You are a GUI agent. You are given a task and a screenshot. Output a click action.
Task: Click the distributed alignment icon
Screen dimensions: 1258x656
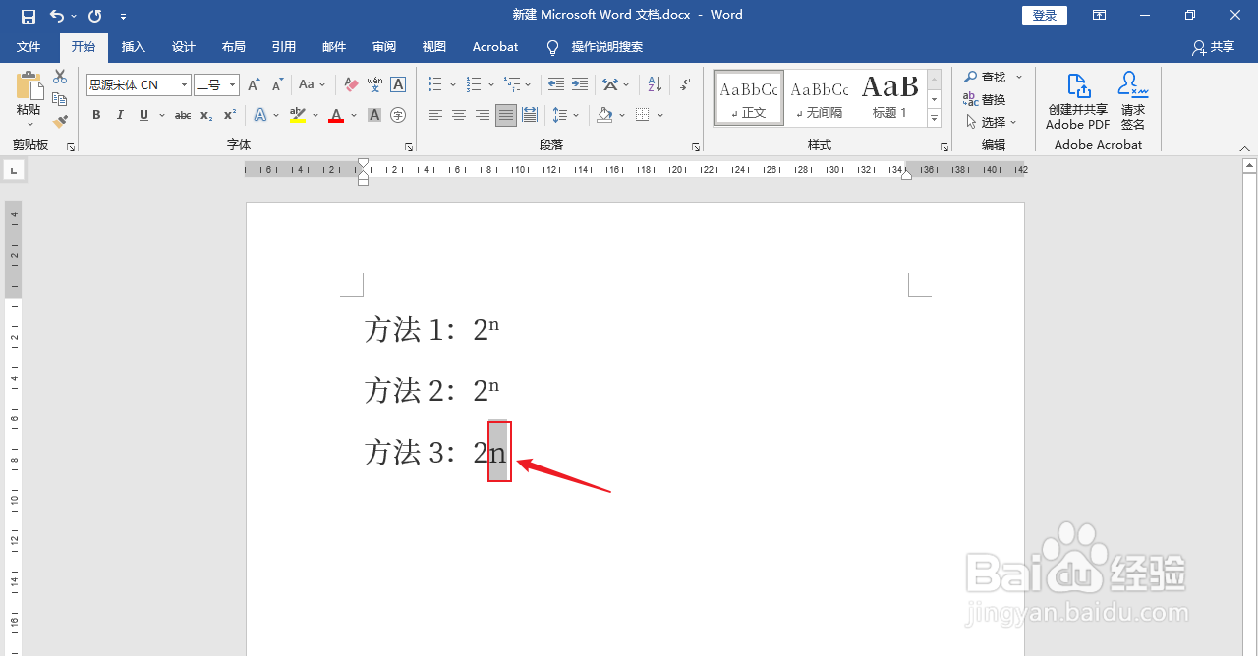530,115
